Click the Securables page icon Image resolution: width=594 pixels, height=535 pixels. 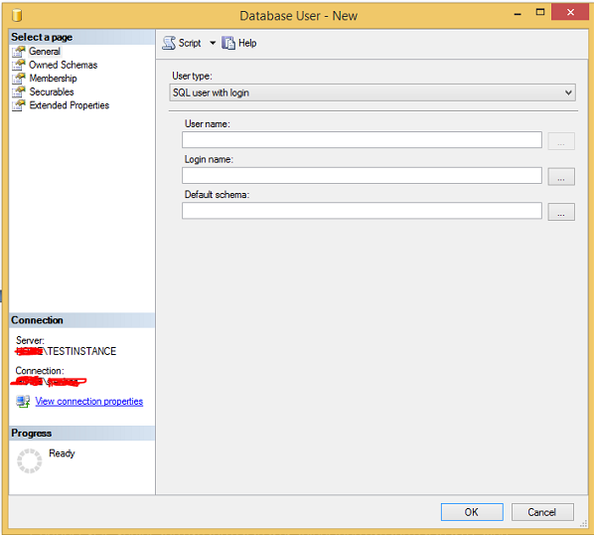[19, 91]
